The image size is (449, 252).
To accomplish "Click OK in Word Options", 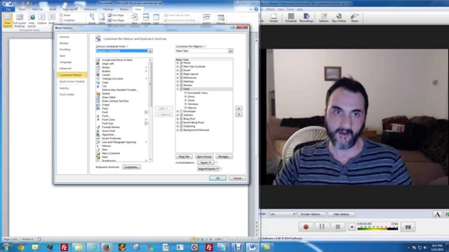I will [217, 178].
